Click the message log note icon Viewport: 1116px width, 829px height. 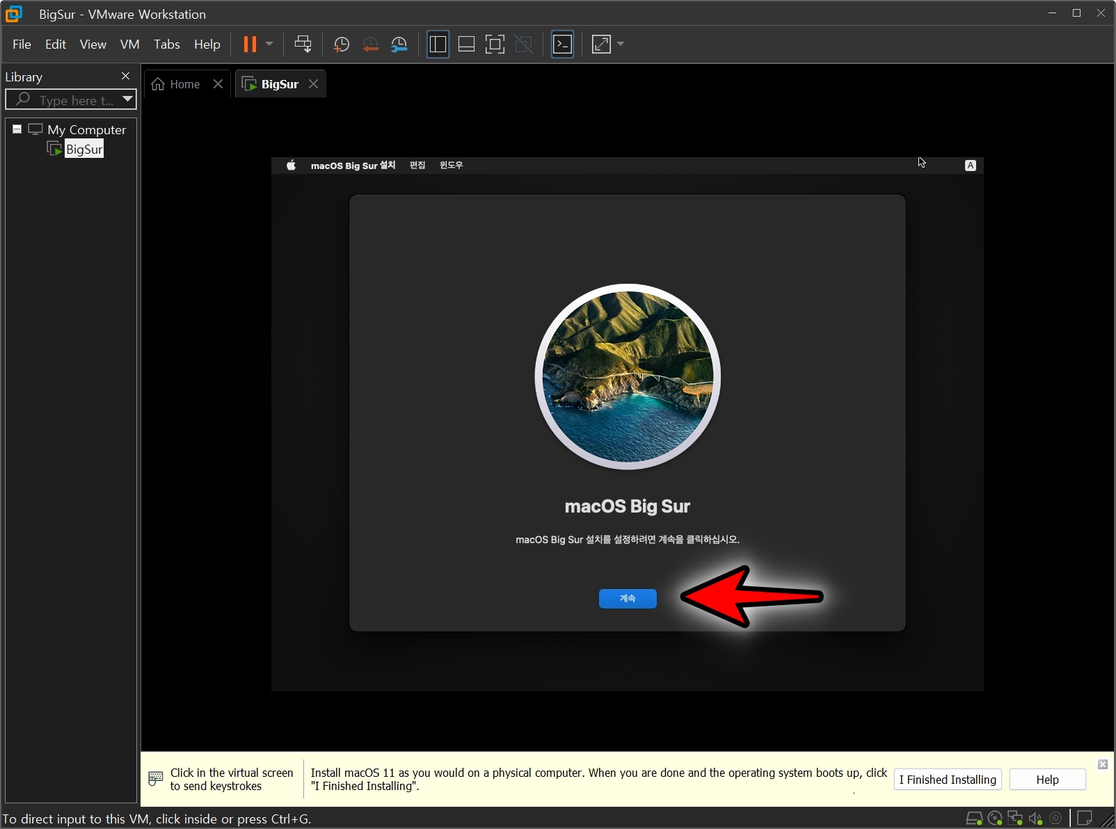(1084, 819)
